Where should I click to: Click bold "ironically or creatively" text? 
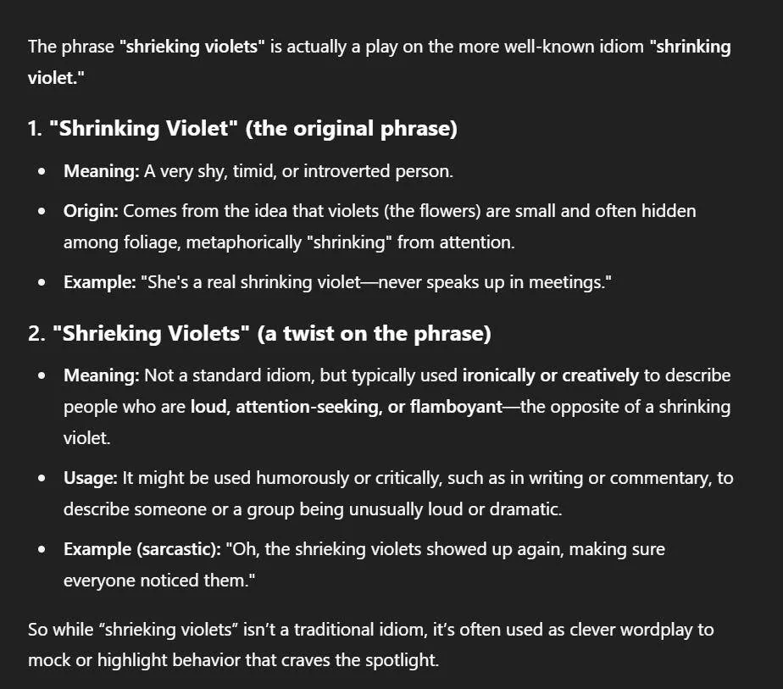pos(550,375)
